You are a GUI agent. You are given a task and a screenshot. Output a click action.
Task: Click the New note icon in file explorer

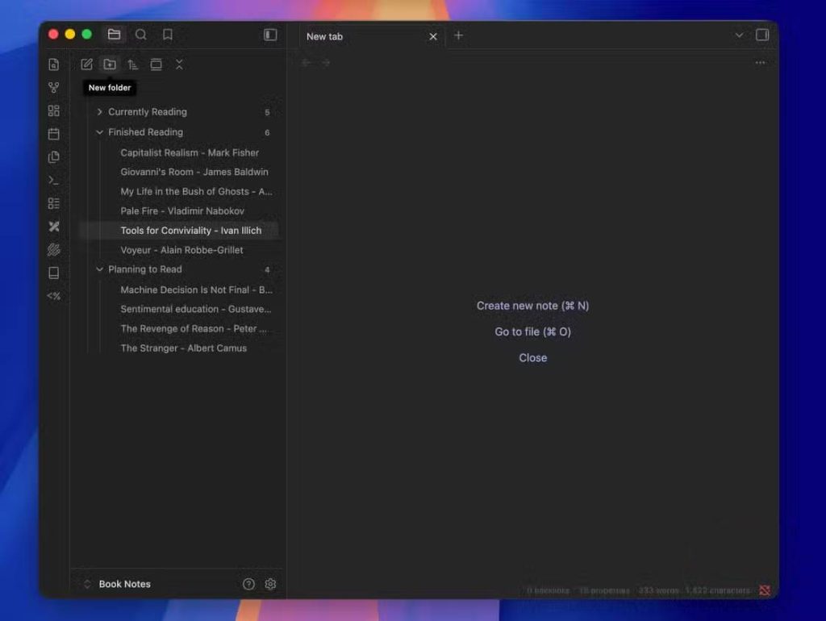87,65
